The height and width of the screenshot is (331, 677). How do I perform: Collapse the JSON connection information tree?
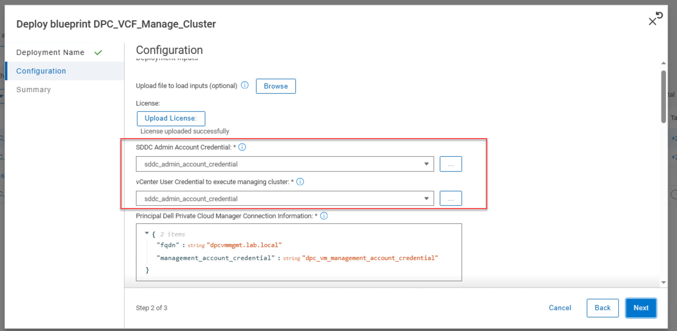point(147,234)
